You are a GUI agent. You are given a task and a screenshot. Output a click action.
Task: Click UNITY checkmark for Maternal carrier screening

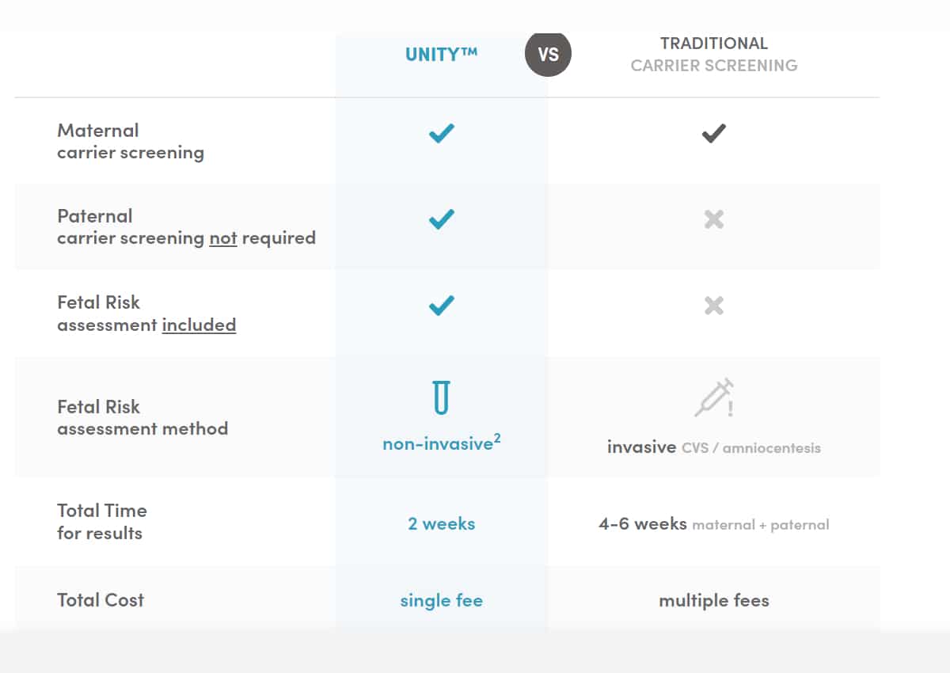click(x=441, y=133)
